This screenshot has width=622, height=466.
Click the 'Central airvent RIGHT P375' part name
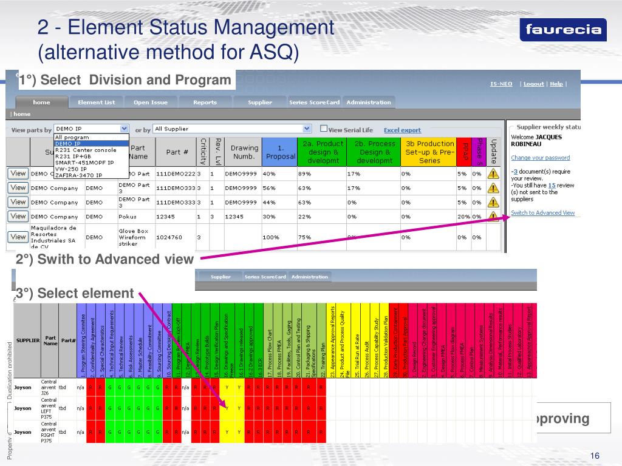pos(49,432)
